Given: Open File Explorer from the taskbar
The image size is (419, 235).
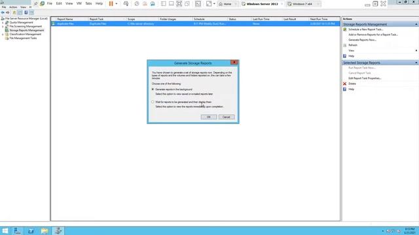Looking at the screenshot, I should 45,230.
